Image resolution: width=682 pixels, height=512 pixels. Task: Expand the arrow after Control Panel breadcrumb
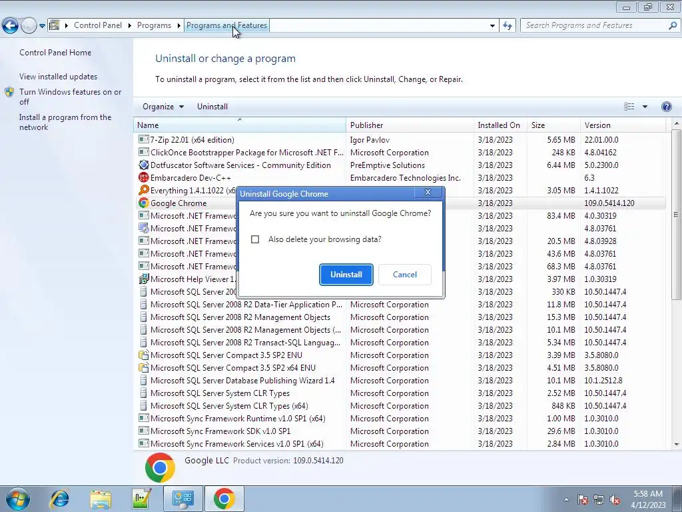click(x=130, y=26)
